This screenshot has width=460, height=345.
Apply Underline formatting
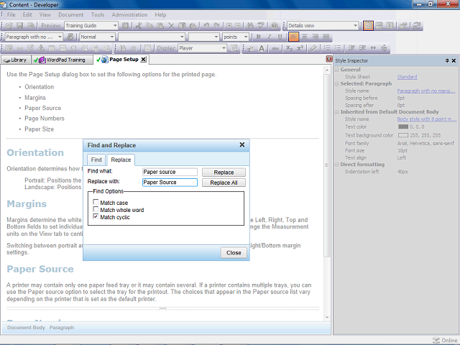280,37
